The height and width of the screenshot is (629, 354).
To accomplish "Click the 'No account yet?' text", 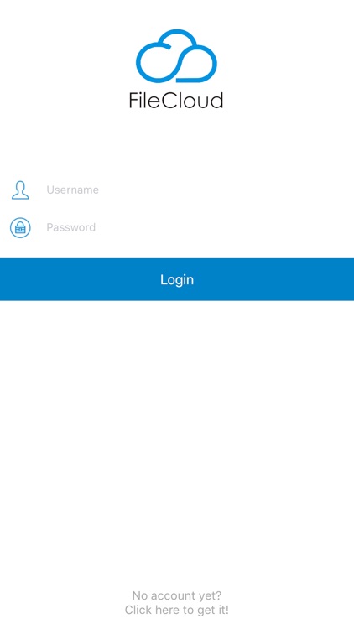I will (177, 595).
